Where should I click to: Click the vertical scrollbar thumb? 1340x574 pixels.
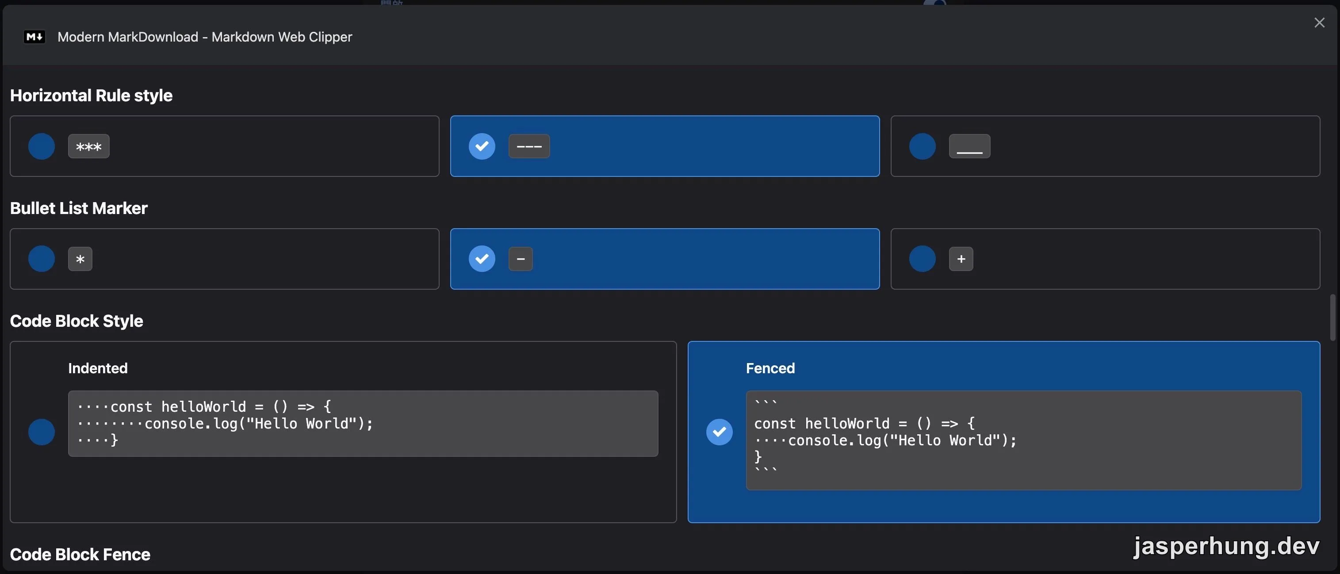point(1333,317)
